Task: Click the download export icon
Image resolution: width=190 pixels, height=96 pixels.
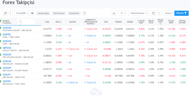Action: pyautogui.click(x=114, y=13)
